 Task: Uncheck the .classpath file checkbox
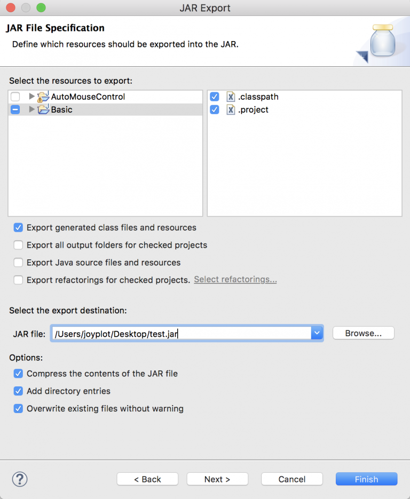pyautogui.click(x=215, y=97)
